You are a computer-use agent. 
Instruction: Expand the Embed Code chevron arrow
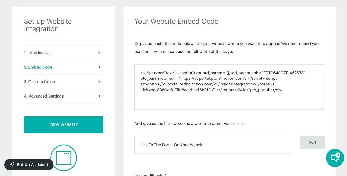[99, 67]
